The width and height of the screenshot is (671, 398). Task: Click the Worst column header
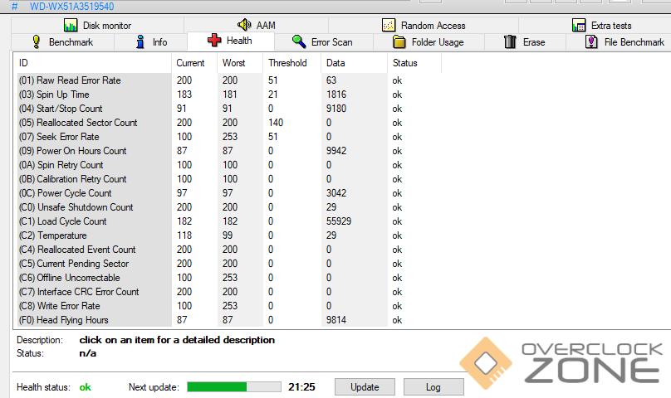pyautogui.click(x=240, y=63)
